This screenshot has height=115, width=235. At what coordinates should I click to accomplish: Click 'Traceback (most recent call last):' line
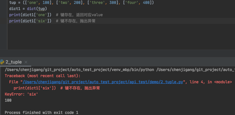point(43,76)
